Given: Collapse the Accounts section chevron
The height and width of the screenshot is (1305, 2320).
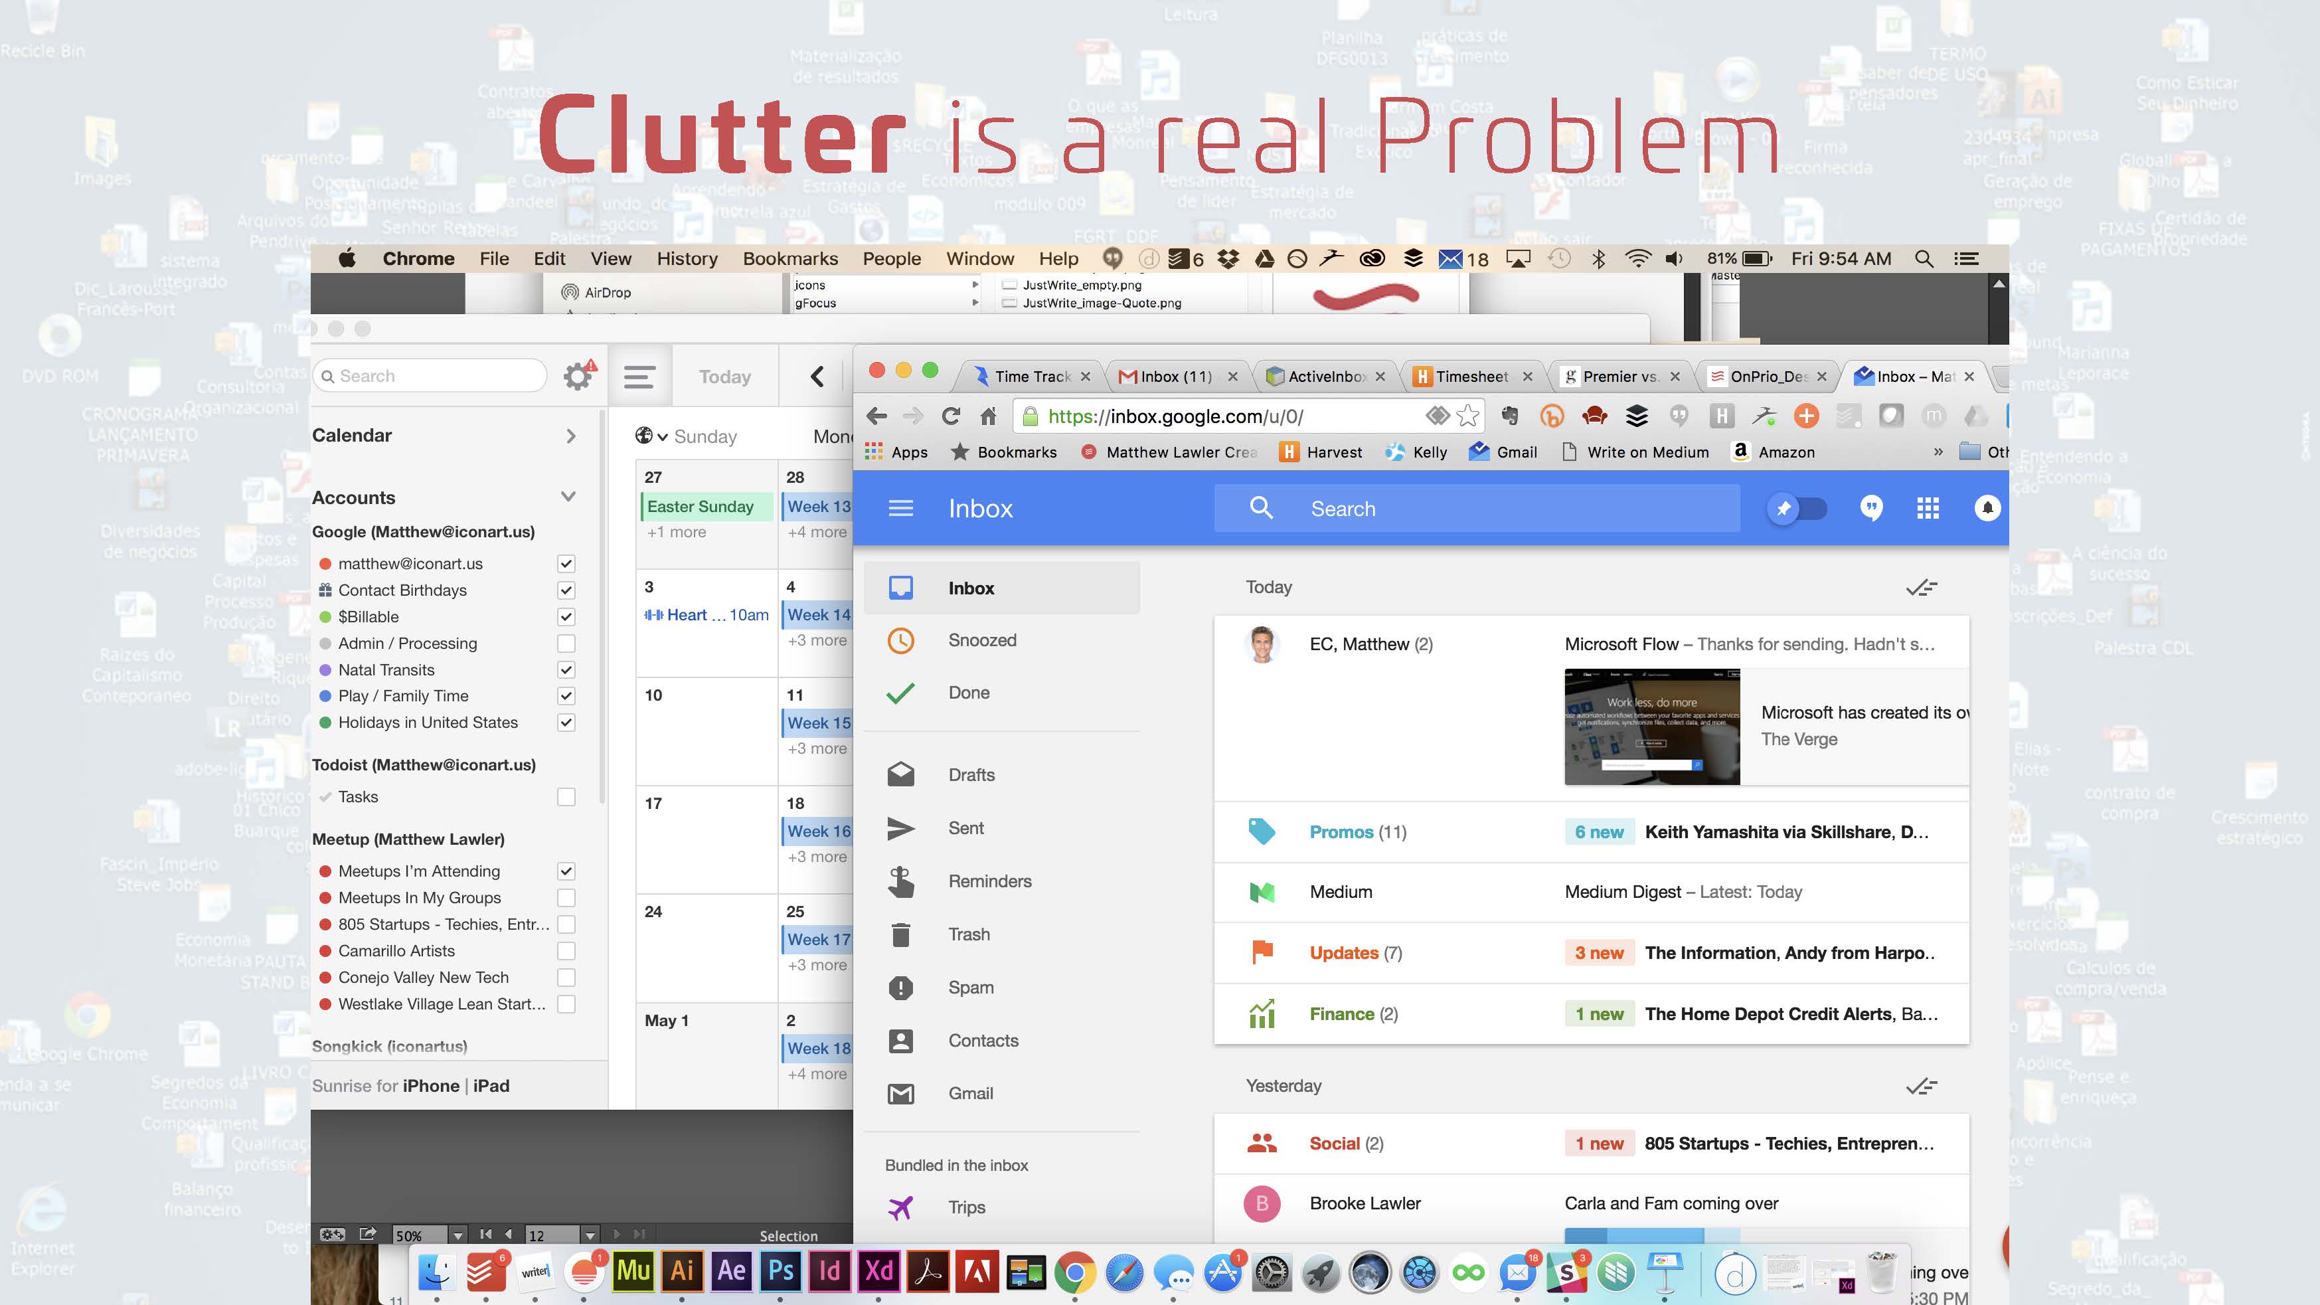Looking at the screenshot, I should (568, 497).
